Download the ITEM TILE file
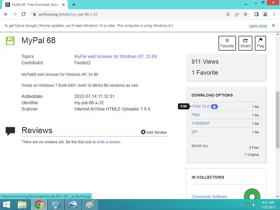Image resolution: width=280 pixels, height=210 pixels. coord(200,106)
